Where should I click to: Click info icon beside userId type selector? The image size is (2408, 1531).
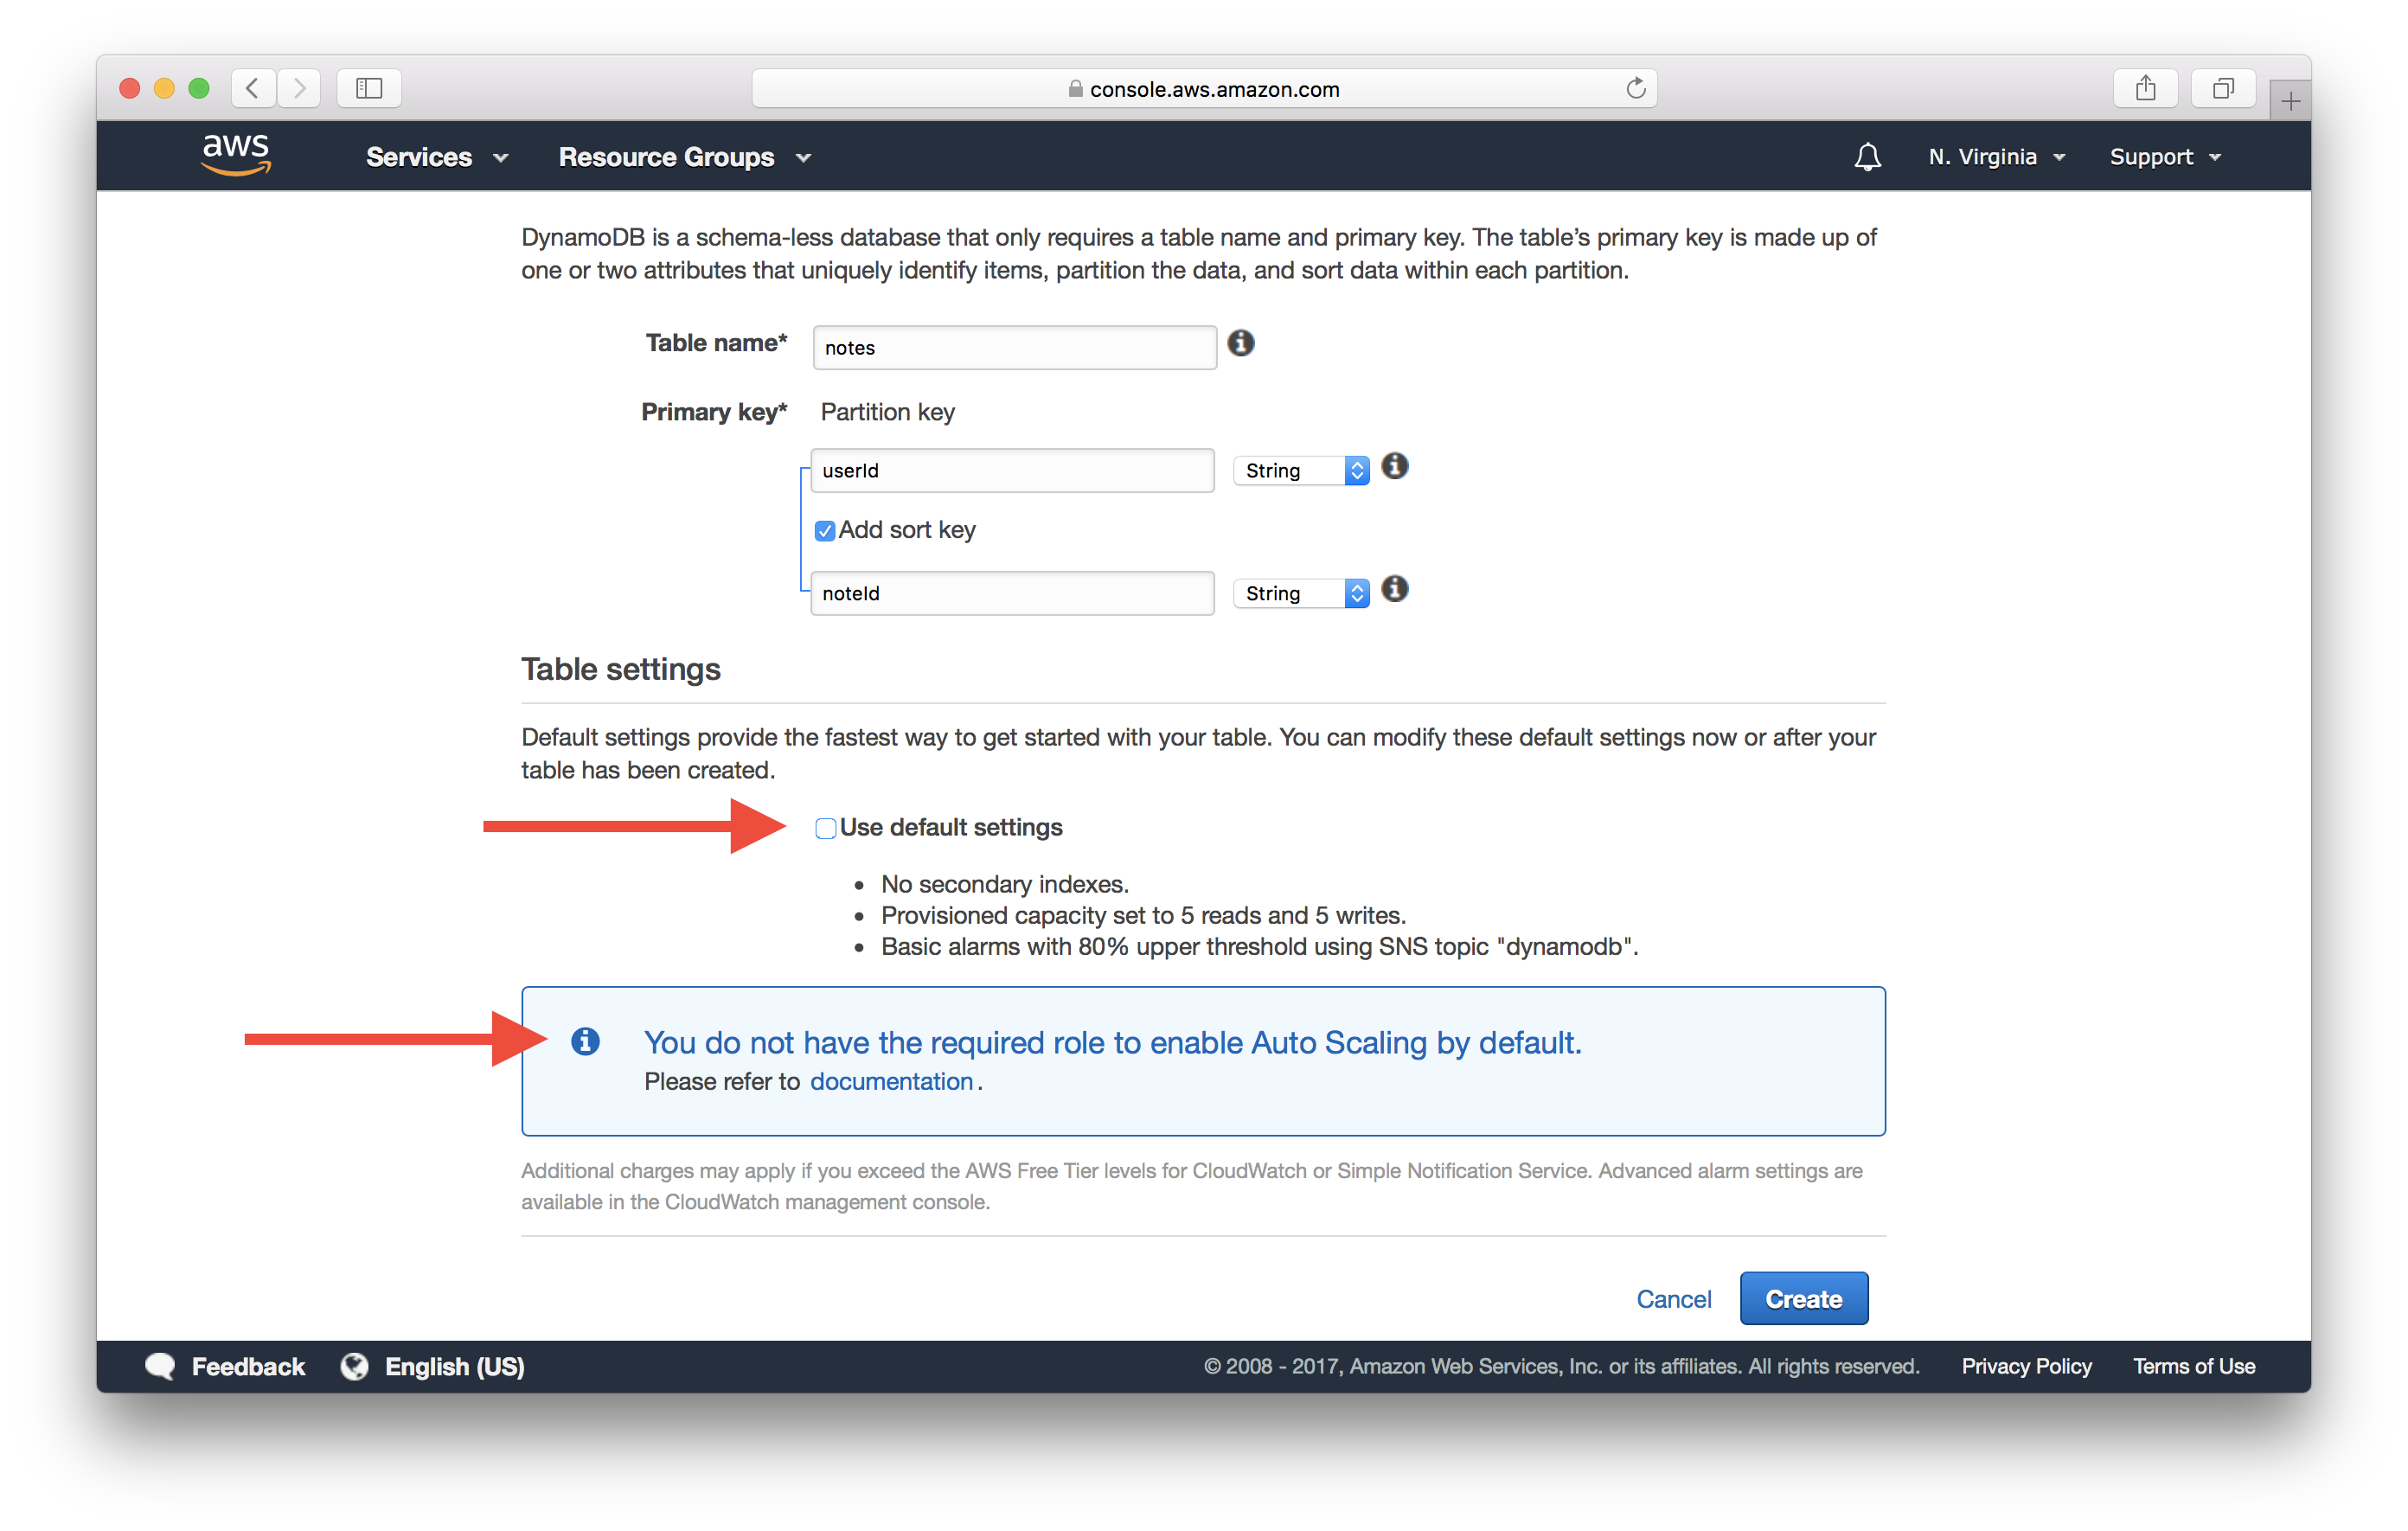(1394, 466)
